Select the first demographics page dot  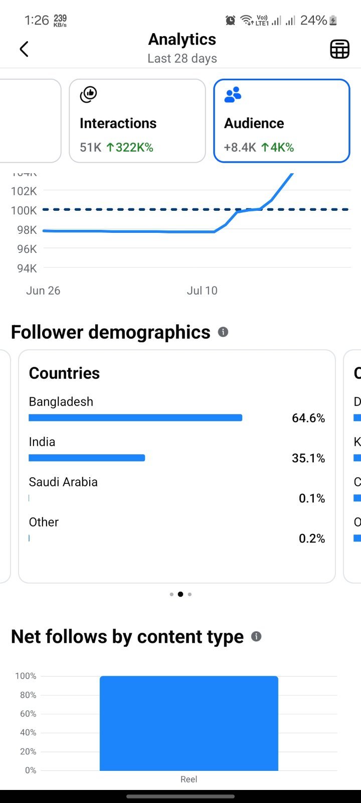click(171, 594)
